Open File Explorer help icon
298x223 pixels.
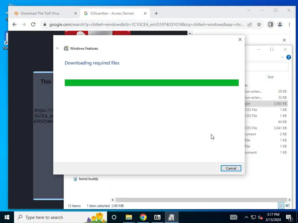point(288,57)
